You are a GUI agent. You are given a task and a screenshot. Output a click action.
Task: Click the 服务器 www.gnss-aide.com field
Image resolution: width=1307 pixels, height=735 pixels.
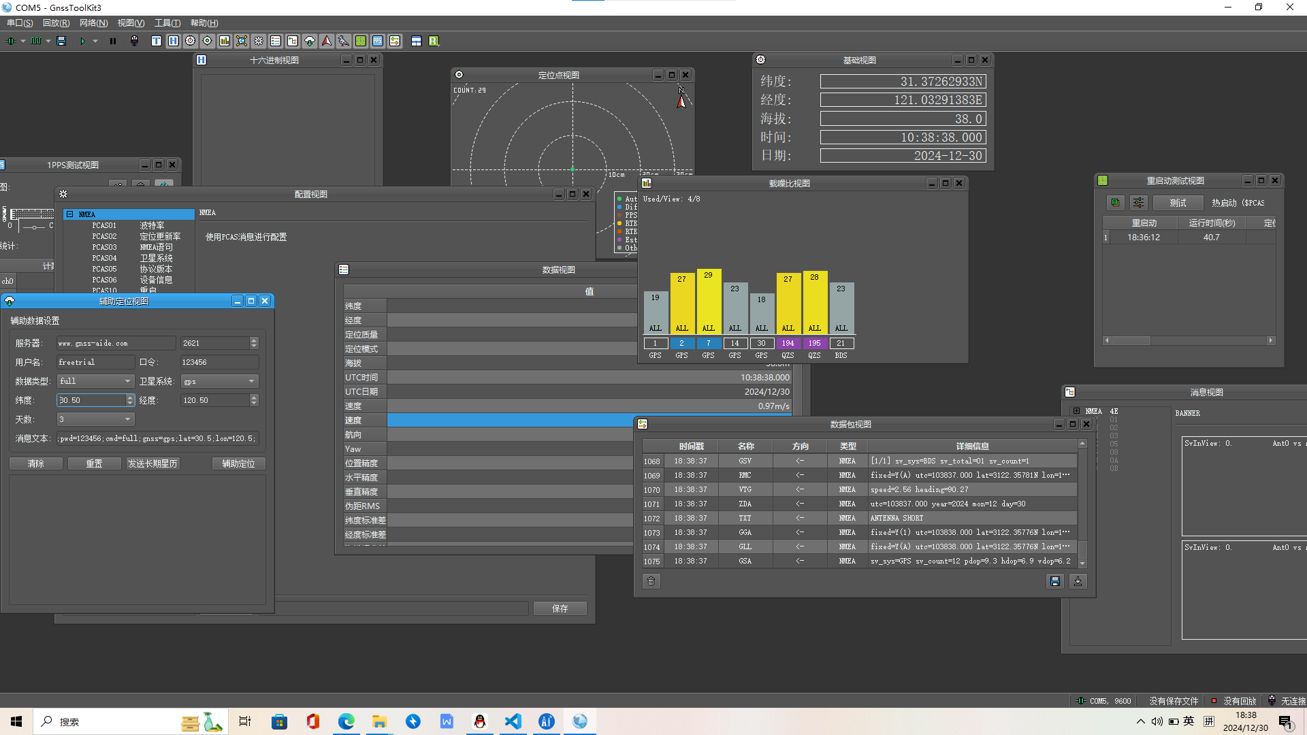tap(116, 343)
